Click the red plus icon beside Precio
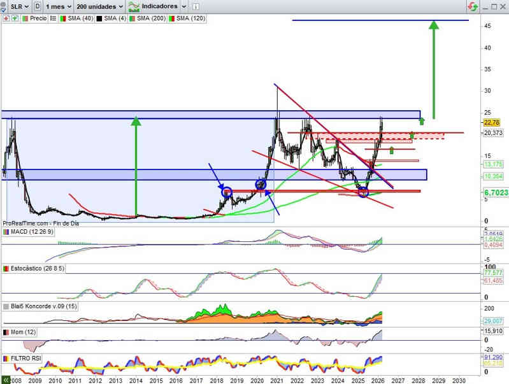The height and width of the screenshot is (384, 509). point(6,18)
